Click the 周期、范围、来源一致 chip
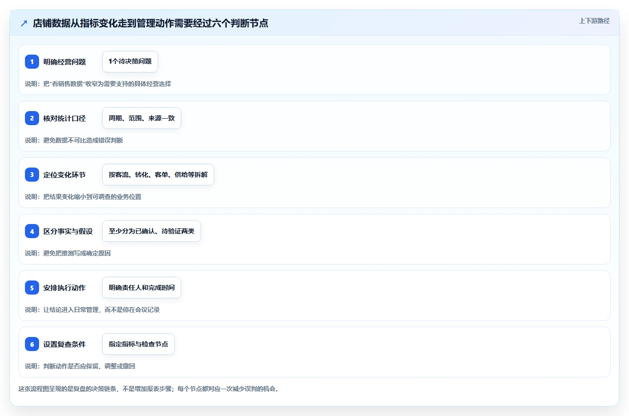This screenshot has width=629, height=416. (x=142, y=118)
